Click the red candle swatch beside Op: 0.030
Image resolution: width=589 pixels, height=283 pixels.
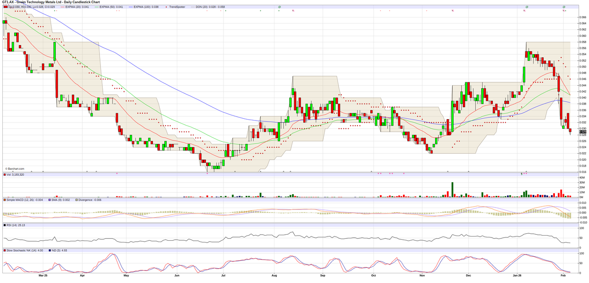click(x=6, y=7)
